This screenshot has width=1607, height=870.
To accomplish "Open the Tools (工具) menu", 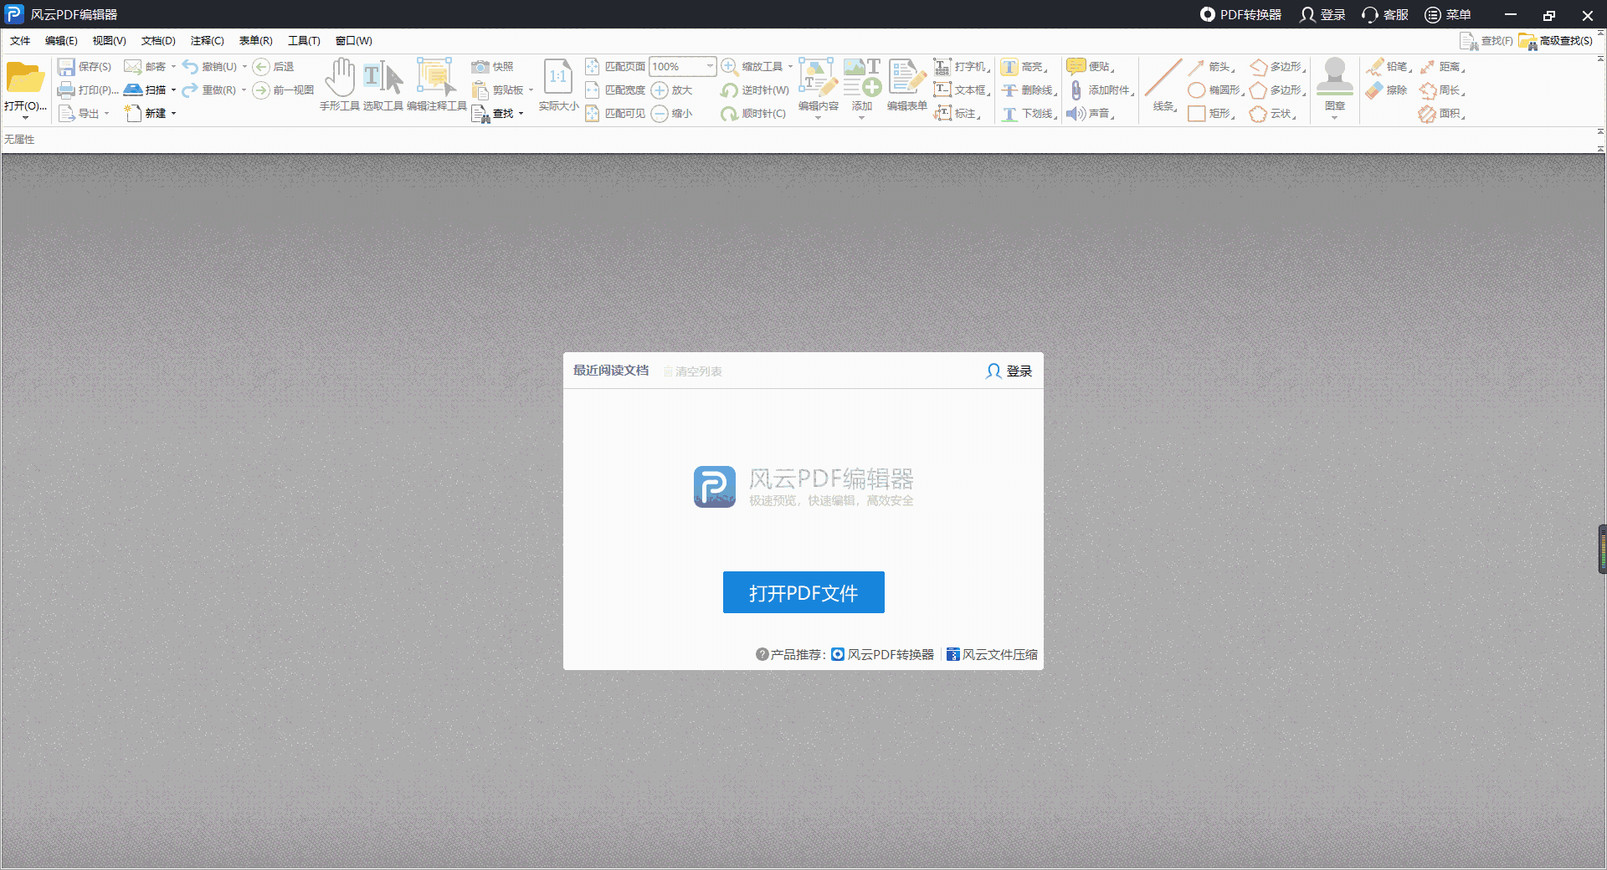I will pos(304,41).
